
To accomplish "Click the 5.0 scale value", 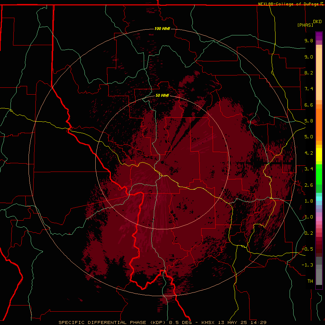I will 309,137.
